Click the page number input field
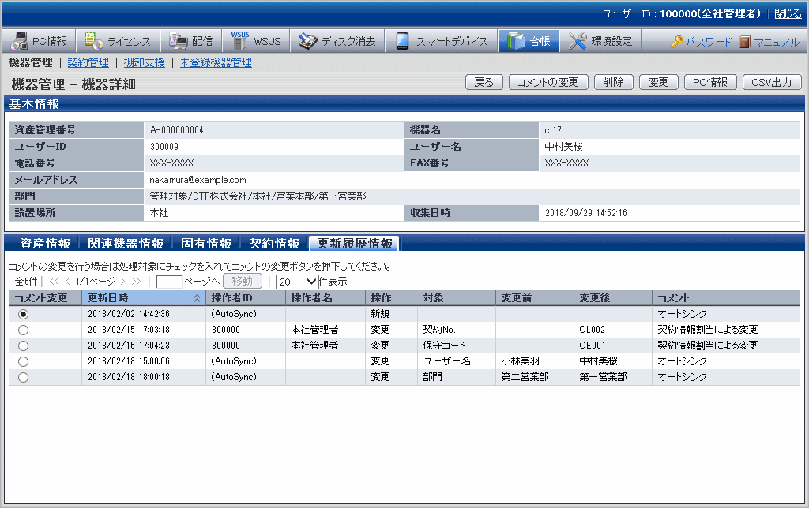Viewport: 809px width, 508px height. click(169, 281)
